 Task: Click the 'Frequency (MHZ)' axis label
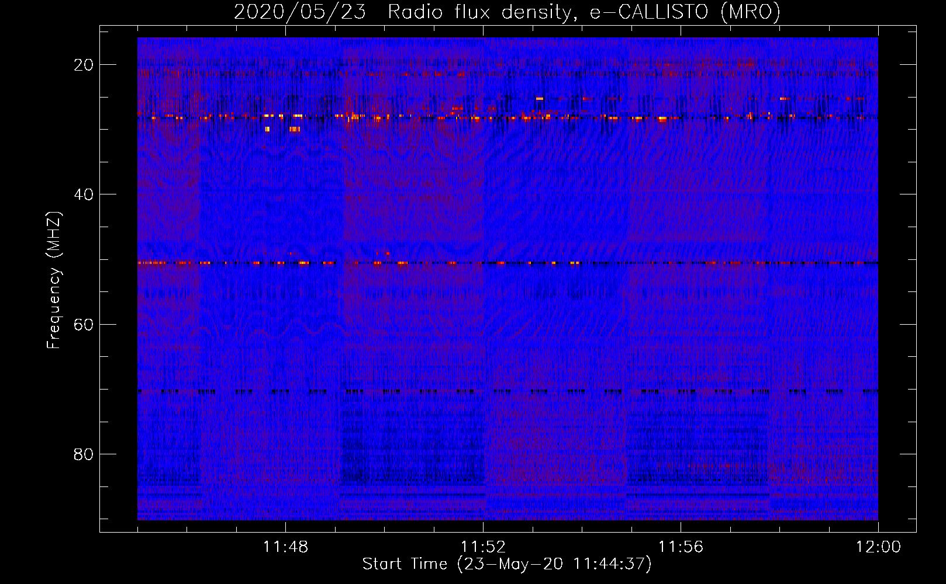(x=54, y=280)
